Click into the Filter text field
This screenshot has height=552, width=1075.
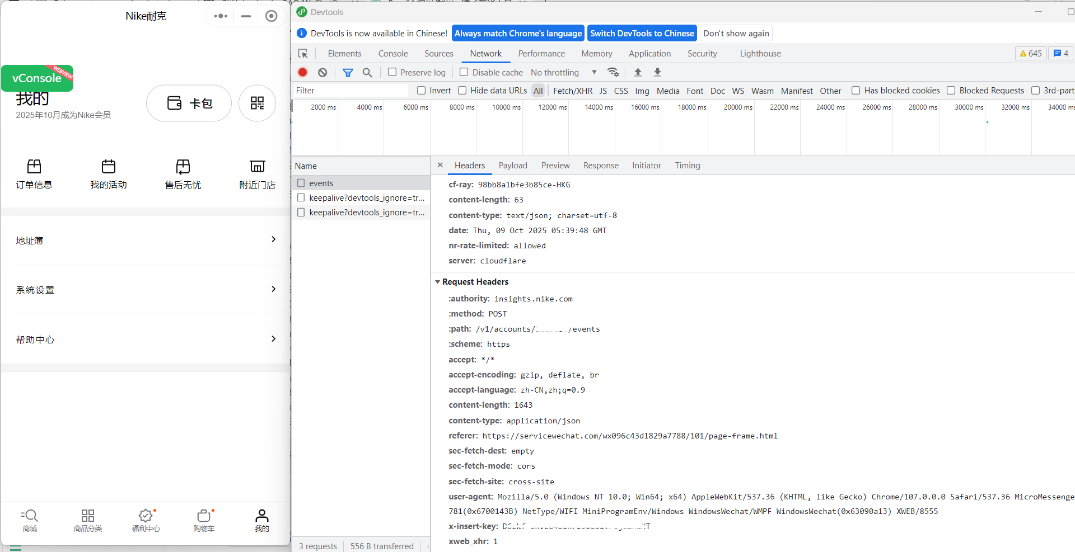click(x=350, y=91)
